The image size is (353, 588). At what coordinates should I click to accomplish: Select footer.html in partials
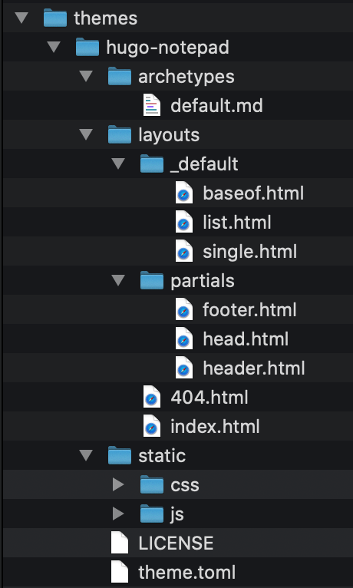point(249,310)
